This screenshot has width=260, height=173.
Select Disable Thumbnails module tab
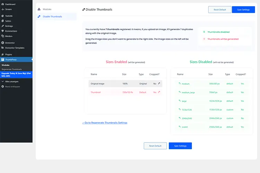pos(56,17)
